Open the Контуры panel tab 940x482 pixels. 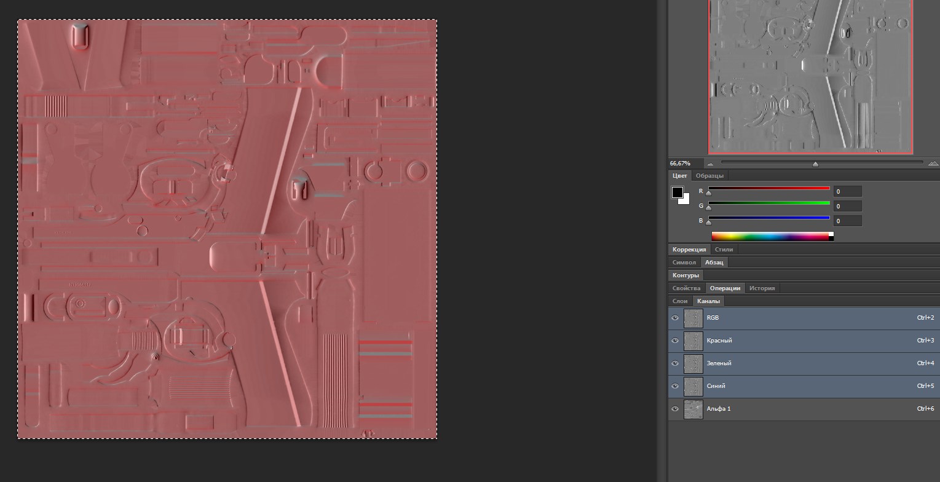click(x=685, y=275)
